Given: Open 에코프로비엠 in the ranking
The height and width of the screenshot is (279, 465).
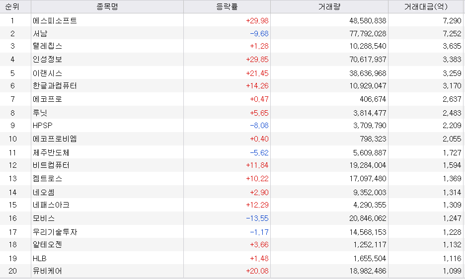Looking at the screenshot, I should pyautogui.click(x=55, y=139).
